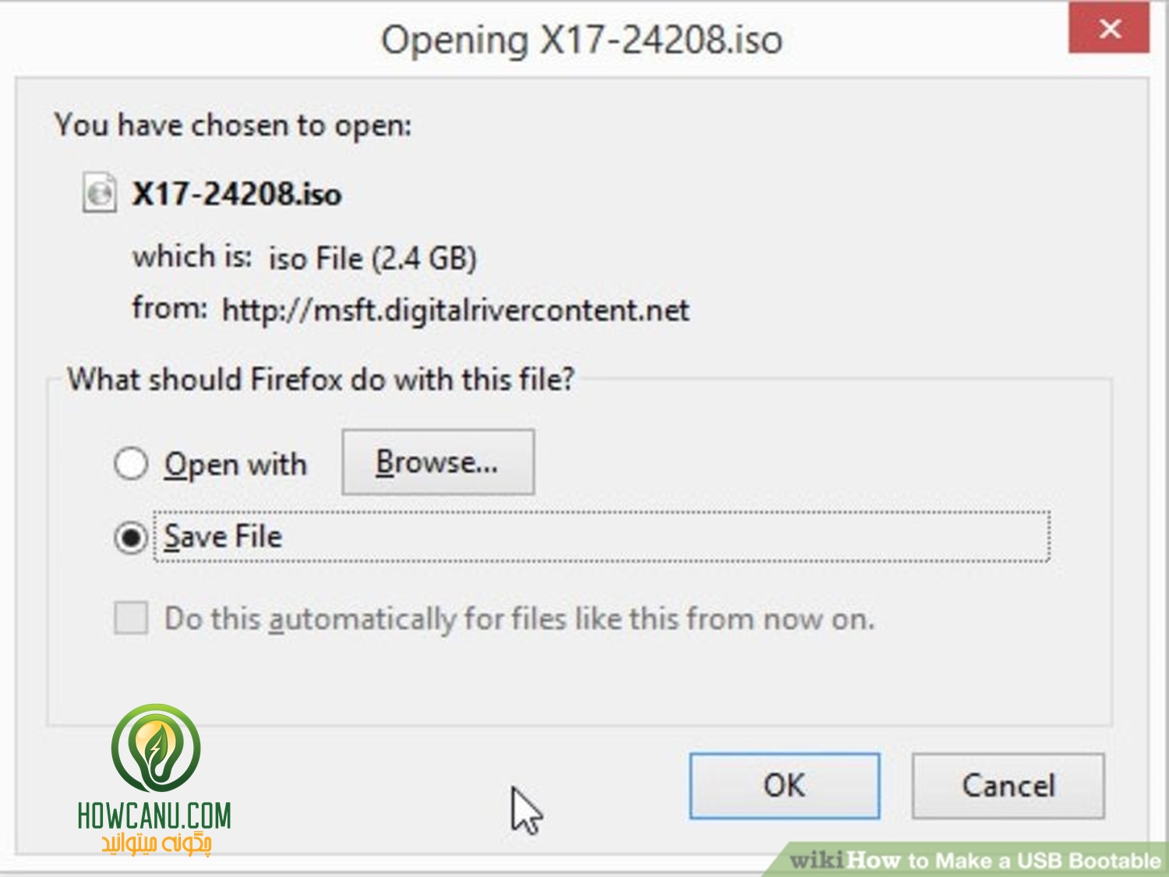Cancel the file download

tap(1008, 786)
